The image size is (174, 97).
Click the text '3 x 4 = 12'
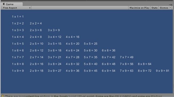55,37
